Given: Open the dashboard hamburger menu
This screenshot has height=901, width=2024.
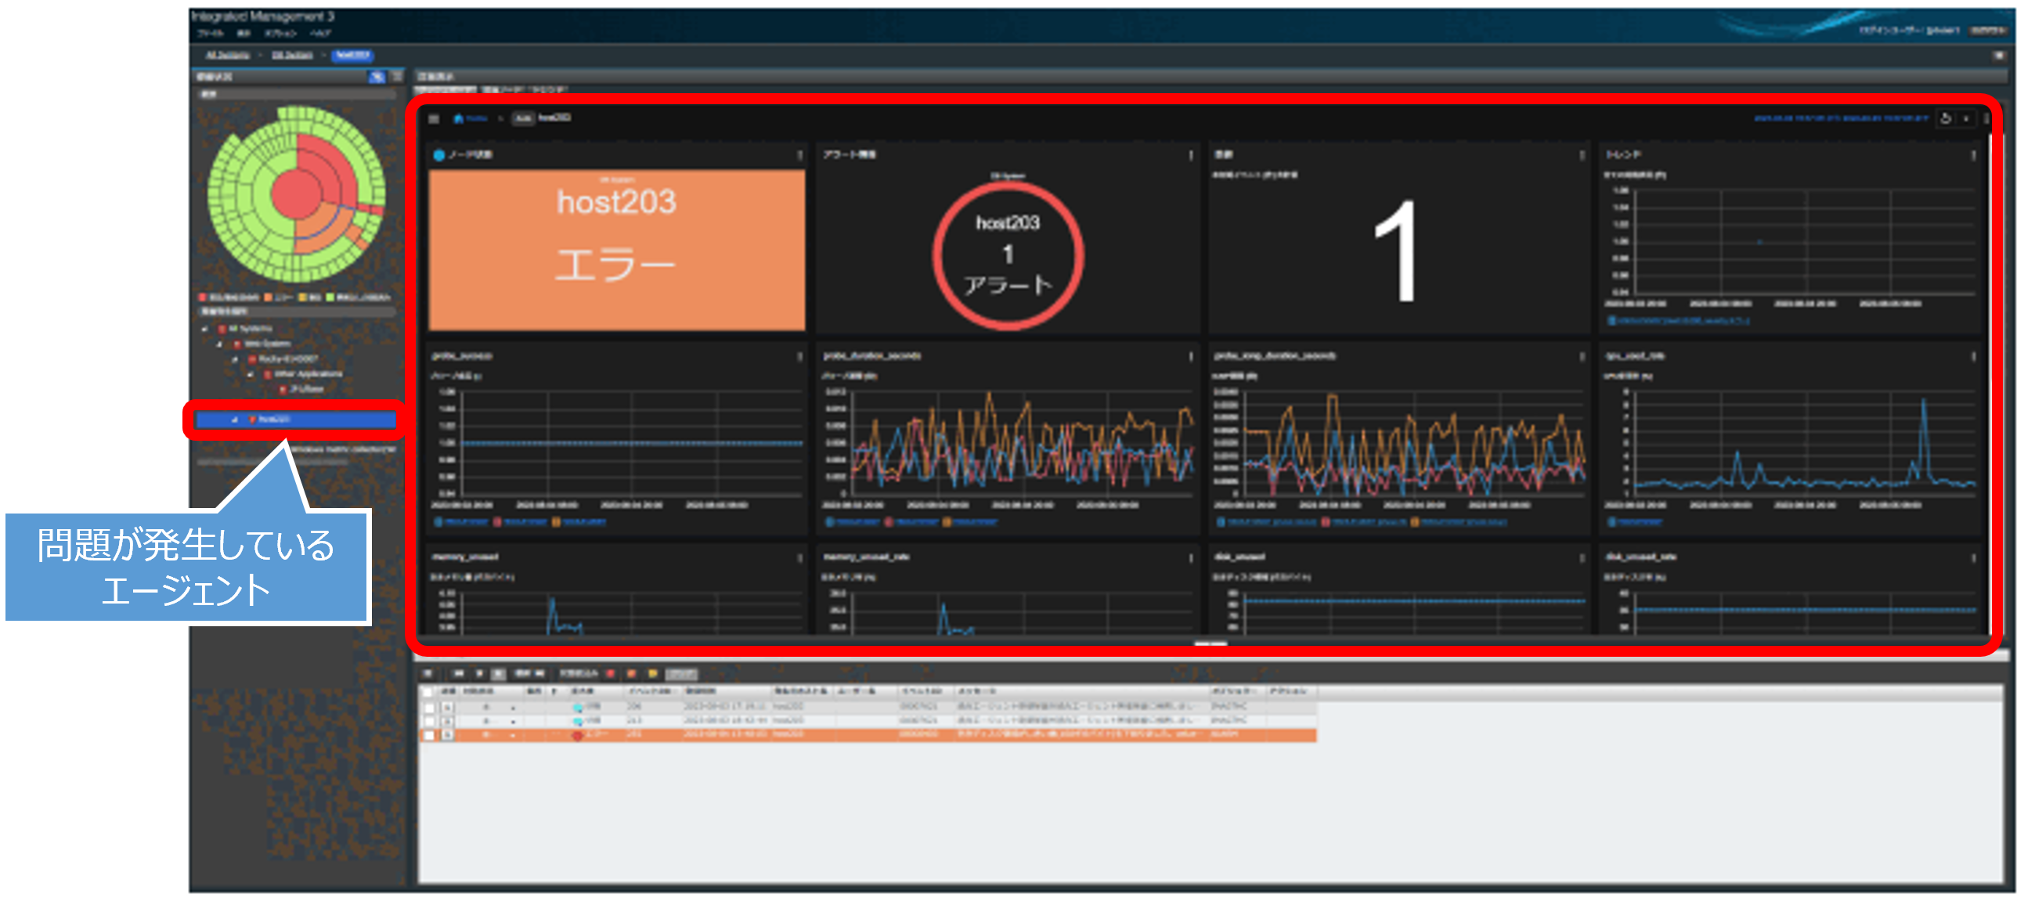Looking at the screenshot, I should [x=434, y=119].
